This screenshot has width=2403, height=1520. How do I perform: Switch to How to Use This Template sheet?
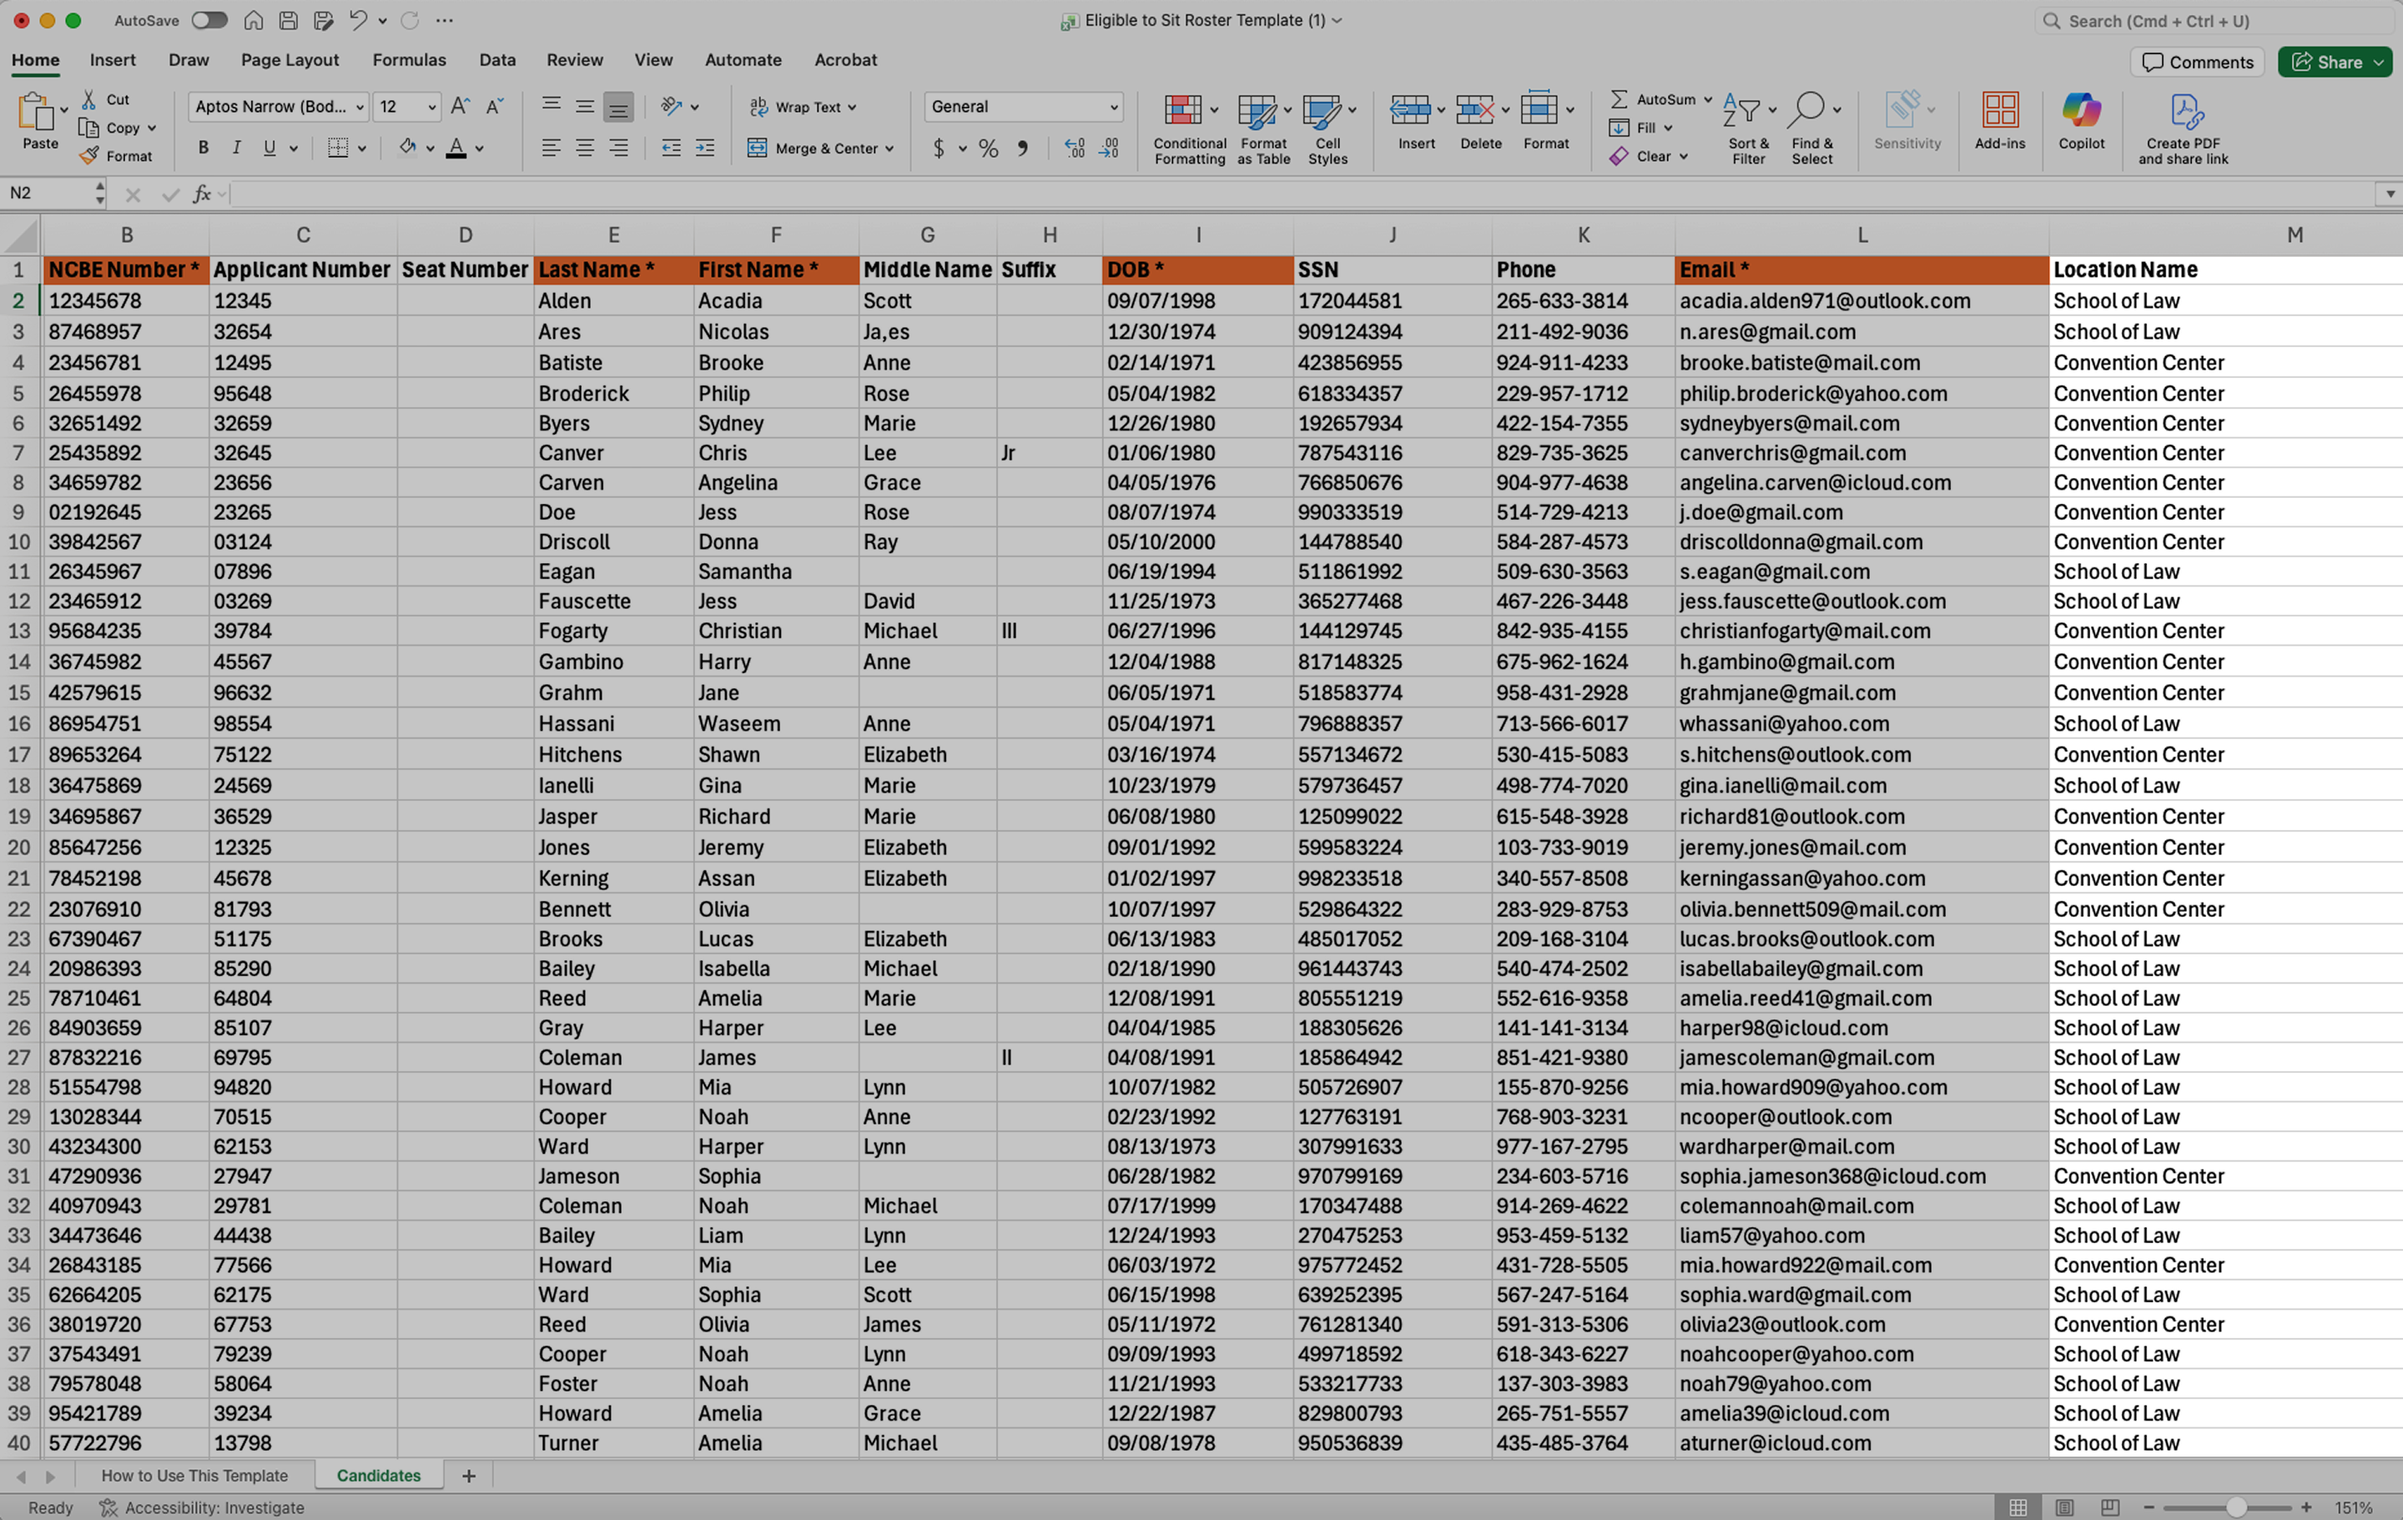[194, 1475]
